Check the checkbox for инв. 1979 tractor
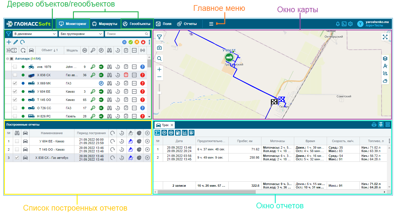Screen dimensions: 394x214 (x=15, y=67)
